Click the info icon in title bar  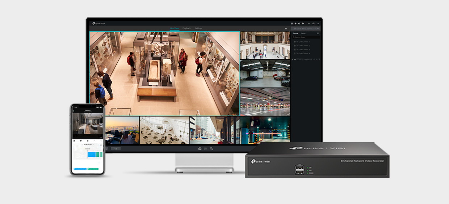tap(303, 23)
